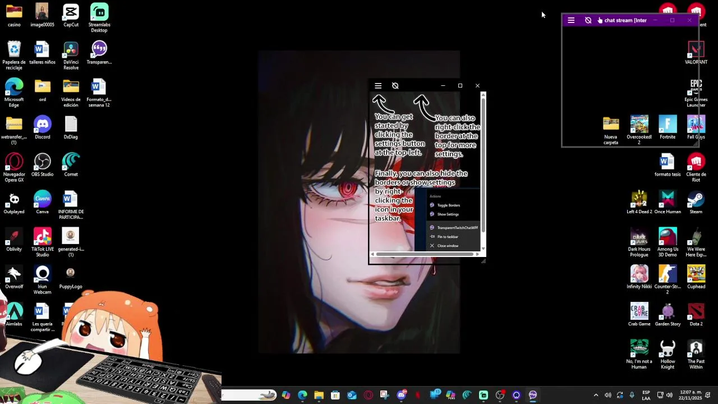The height and width of the screenshot is (404, 718).
Task: Select No, I'm not a Human icon
Action: pos(639,355)
